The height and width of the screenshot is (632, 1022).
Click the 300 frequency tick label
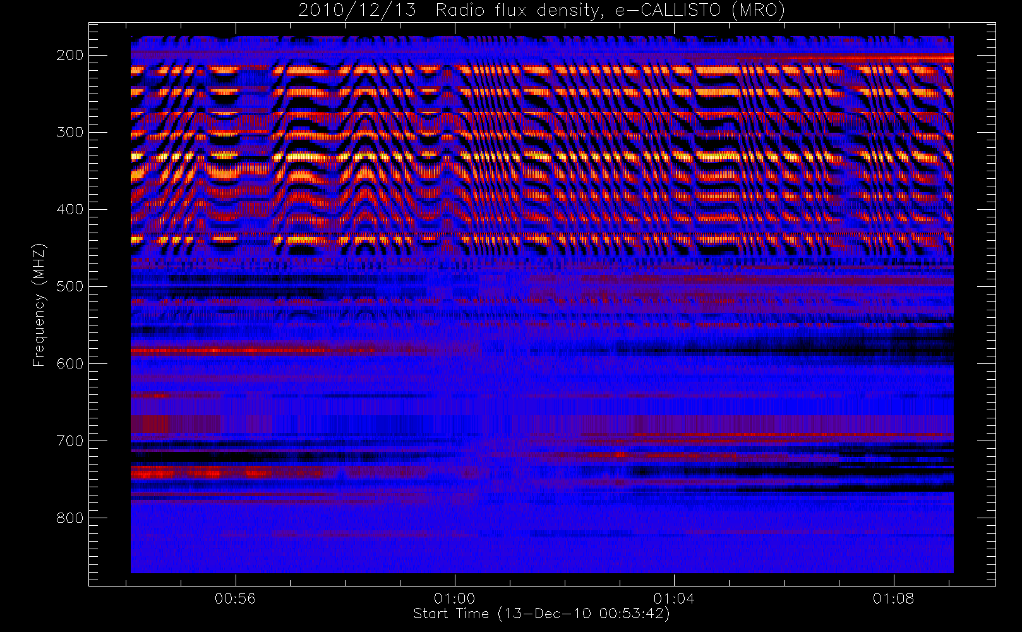pos(69,132)
